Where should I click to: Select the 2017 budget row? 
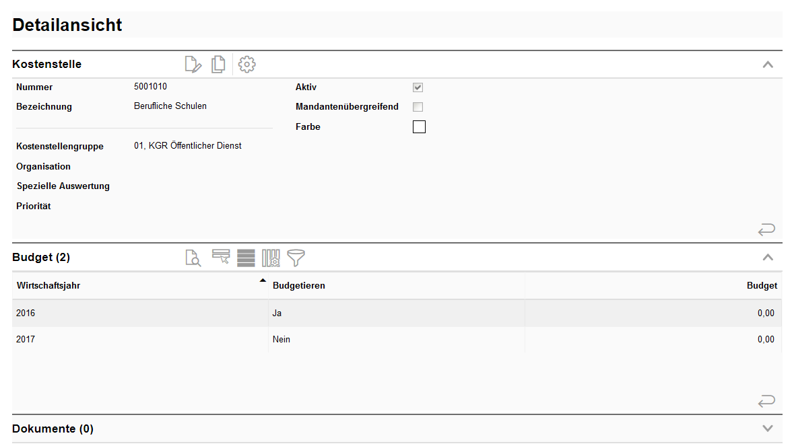click(x=135, y=340)
